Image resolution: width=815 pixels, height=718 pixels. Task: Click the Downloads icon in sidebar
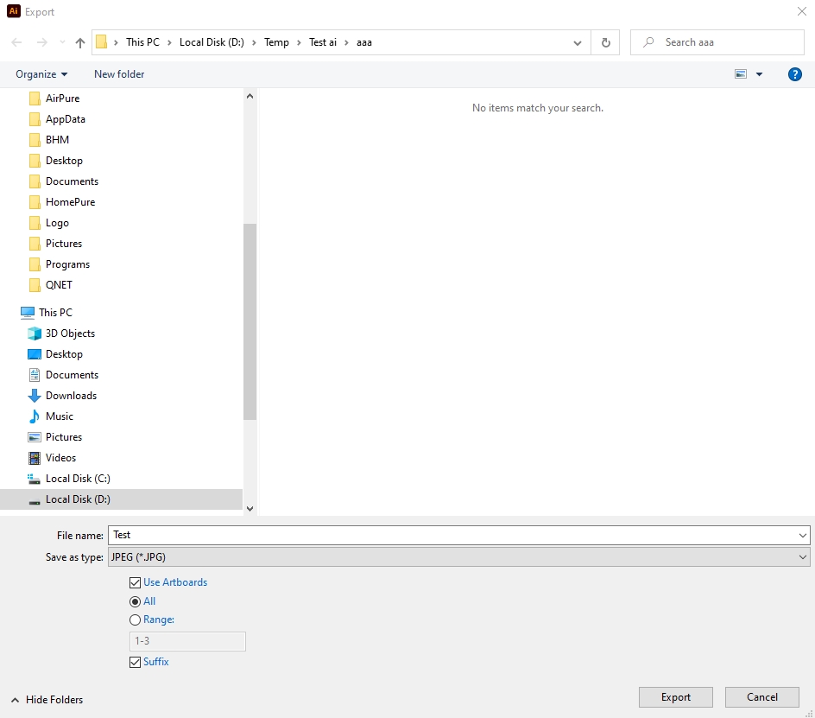[x=33, y=396]
